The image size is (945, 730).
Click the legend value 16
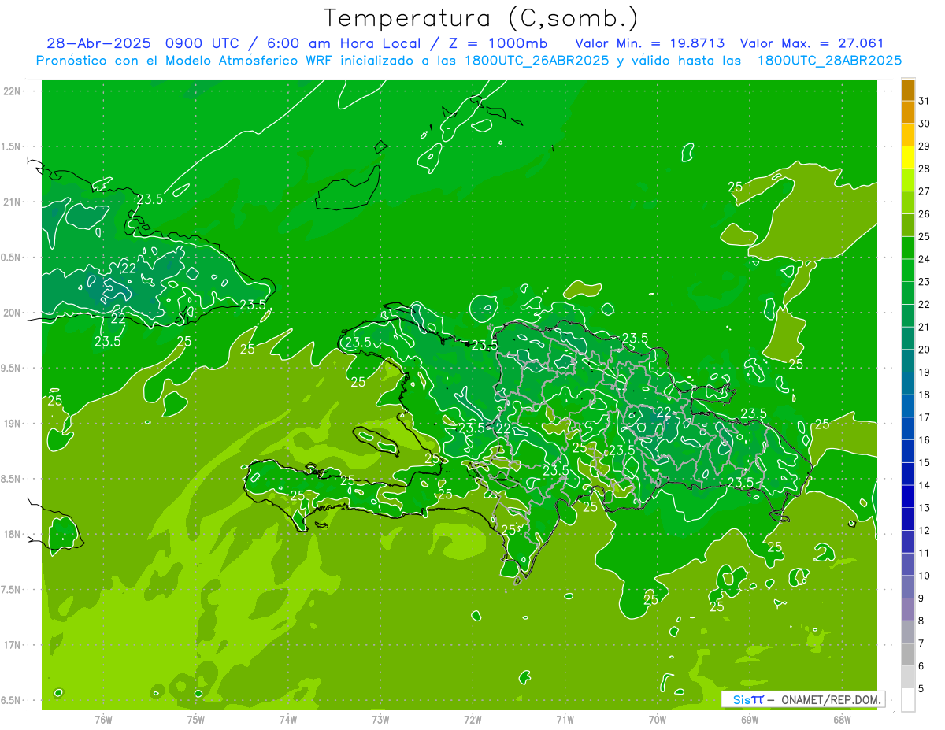coord(924,439)
